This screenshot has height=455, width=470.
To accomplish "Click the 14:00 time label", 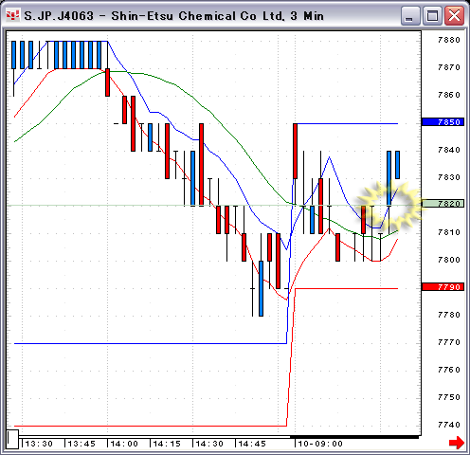I will click(124, 444).
